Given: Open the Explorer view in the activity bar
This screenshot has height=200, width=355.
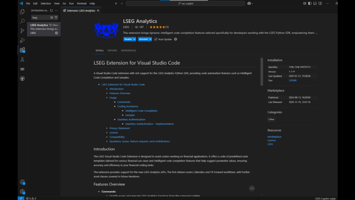Looking at the screenshot, I should (22, 12).
